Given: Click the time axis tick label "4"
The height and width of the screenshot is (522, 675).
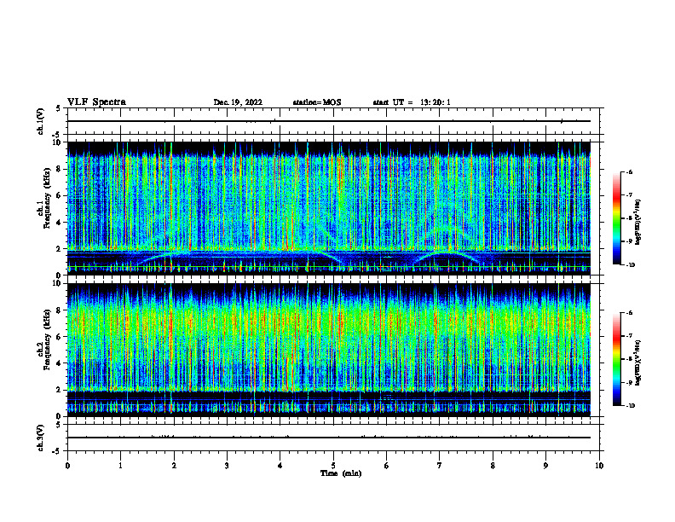Looking at the screenshot, I should (280, 466).
